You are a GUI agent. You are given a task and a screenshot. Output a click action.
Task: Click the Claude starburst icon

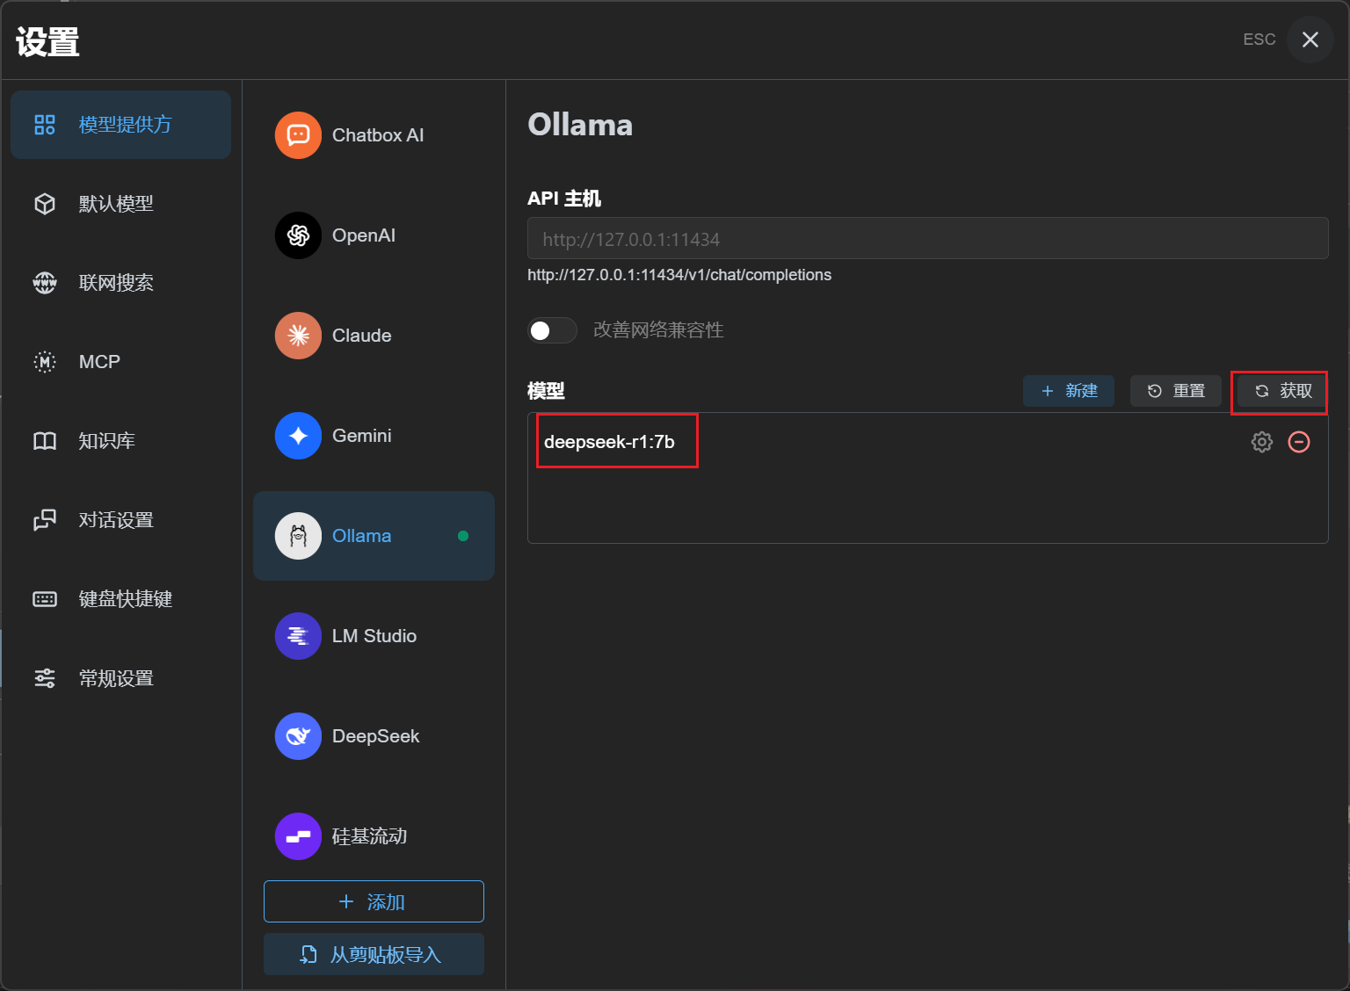pos(298,336)
